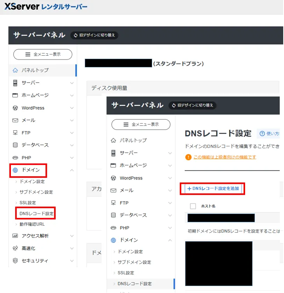Click the server rack icon in the back panel sidebar
The height and width of the screenshot is (293, 284).
15,83
